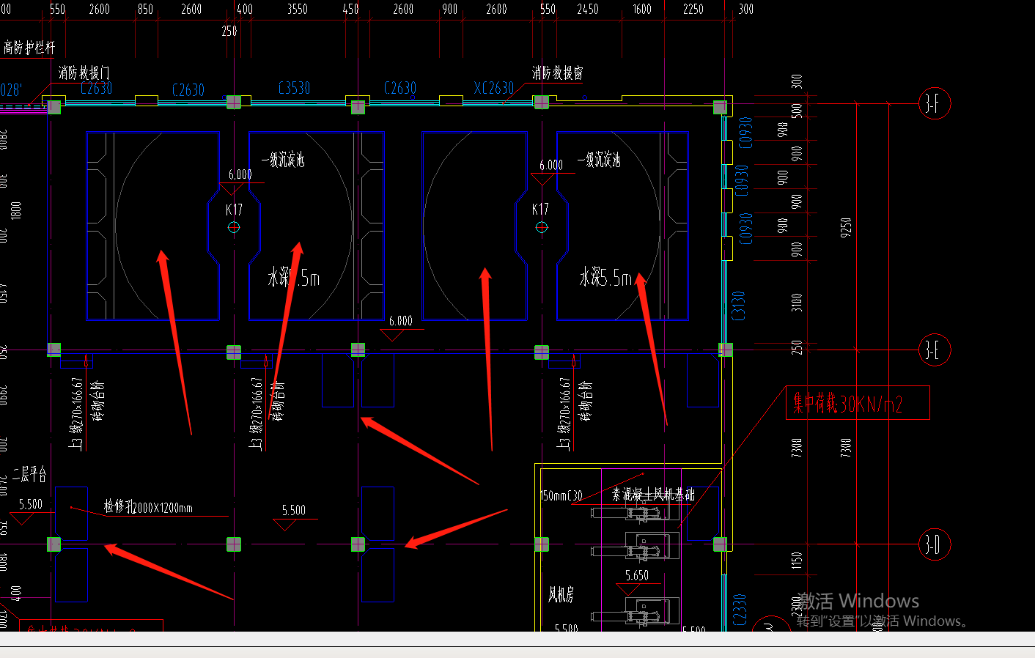Select the 消防救援窗 label

click(558, 73)
